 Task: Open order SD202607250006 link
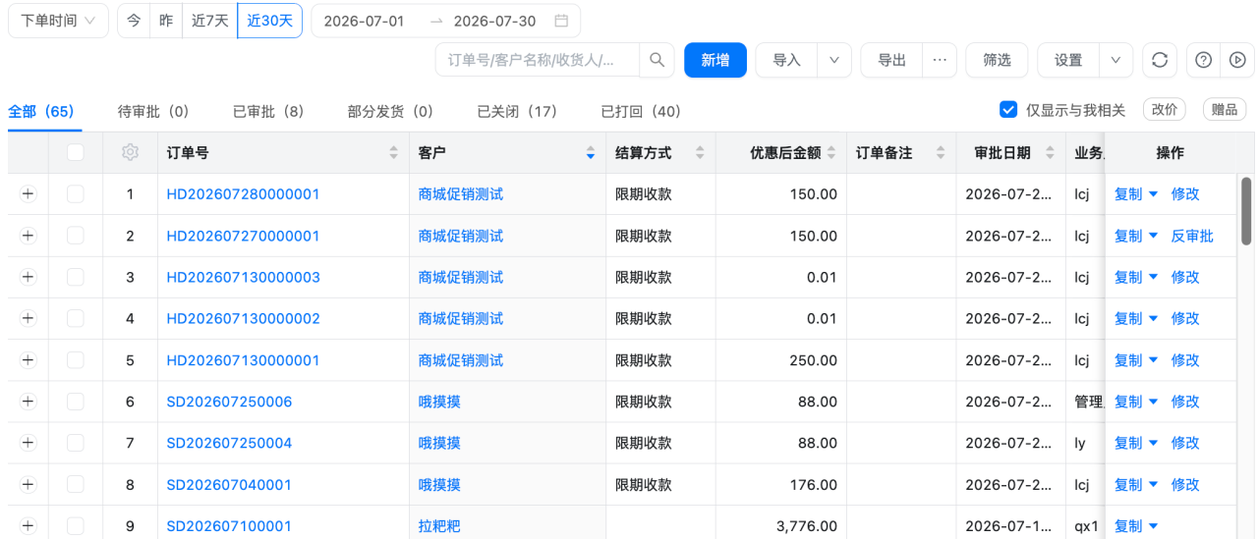(x=229, y=402)
